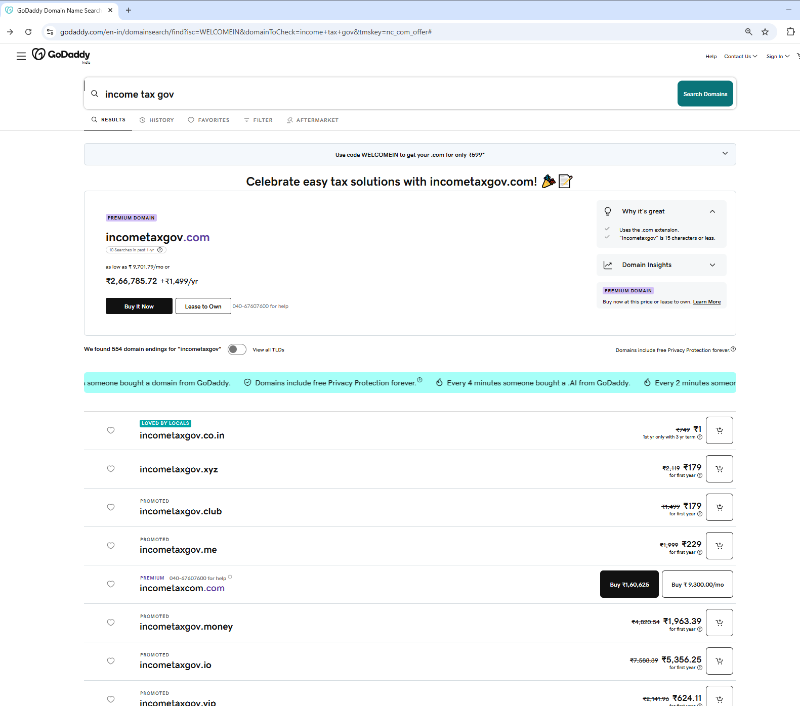Click the '₹2,66,785.72' price text

point(132,281)
